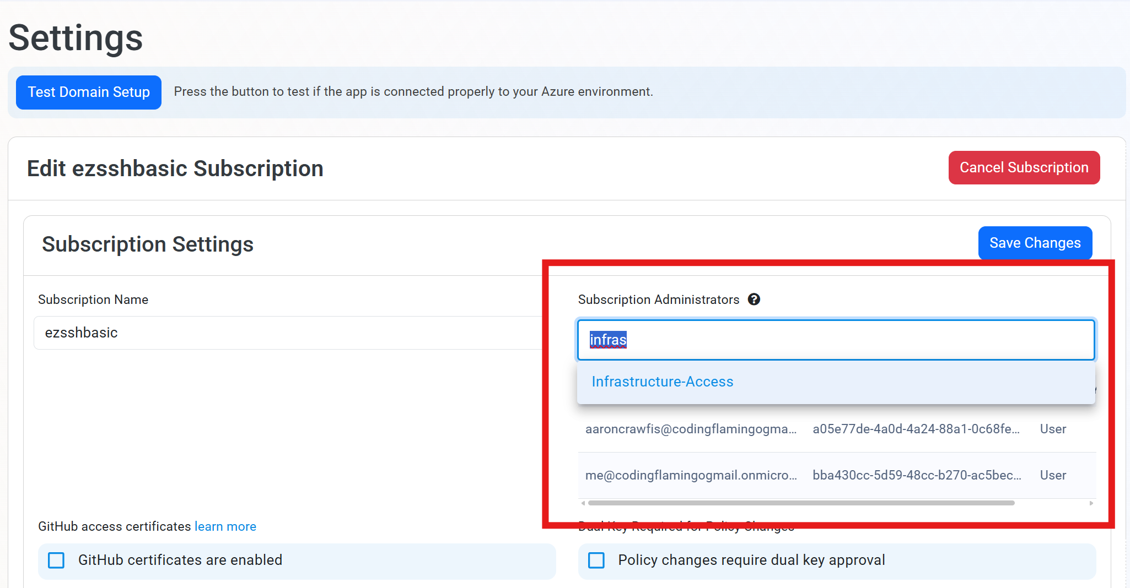Click the GUID starting with a05e77de
The width and height of the screenshot is (1130, 588).
[916, 429]
